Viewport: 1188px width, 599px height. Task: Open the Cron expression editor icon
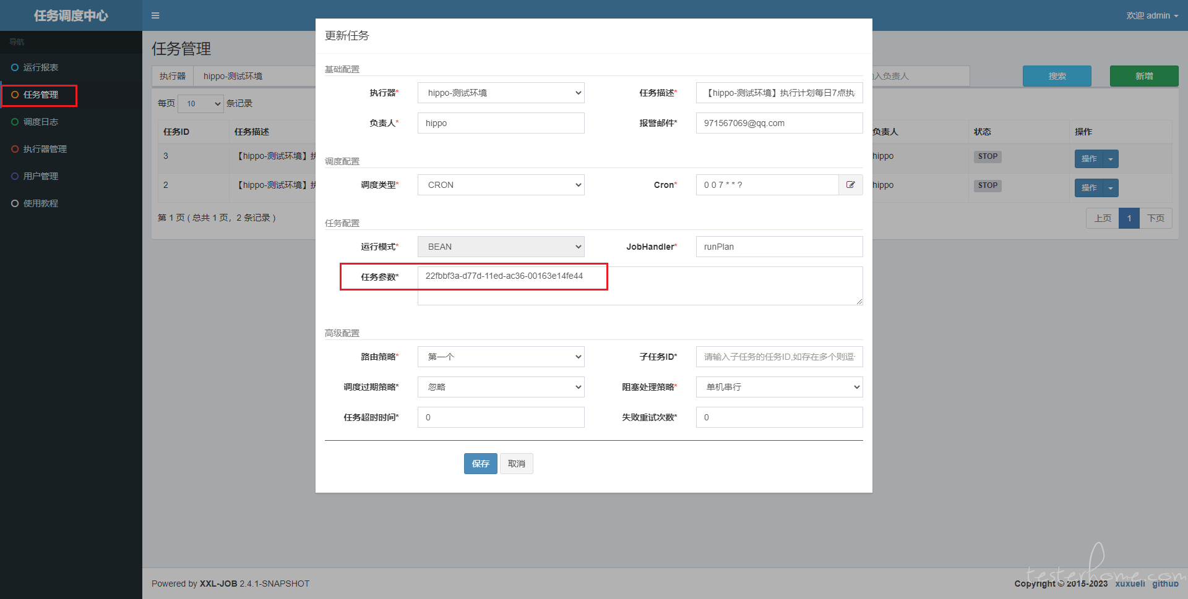[x=851, y=185]
